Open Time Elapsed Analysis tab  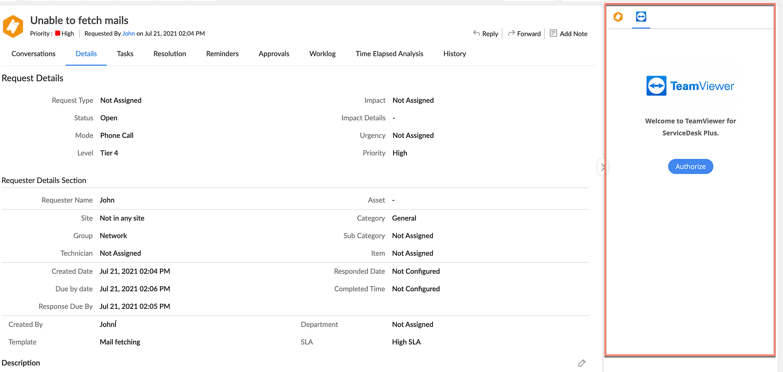[x=389, y=54]
